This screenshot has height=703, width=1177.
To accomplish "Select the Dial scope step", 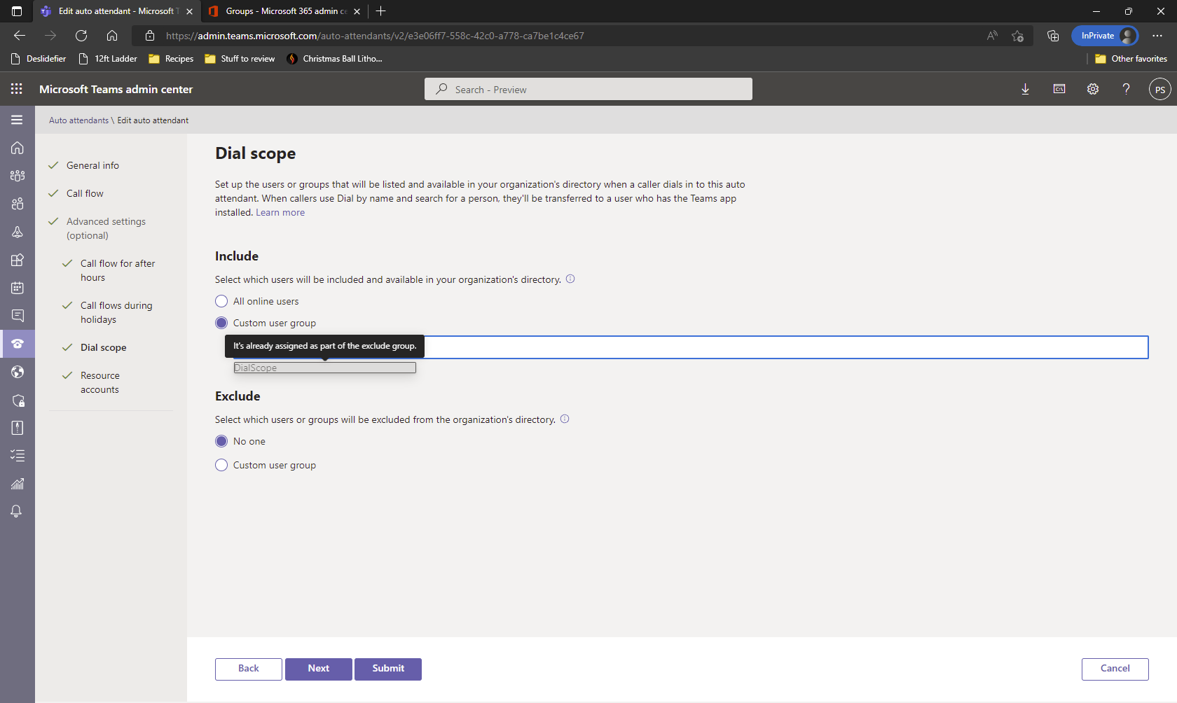I will coord(103,347).
